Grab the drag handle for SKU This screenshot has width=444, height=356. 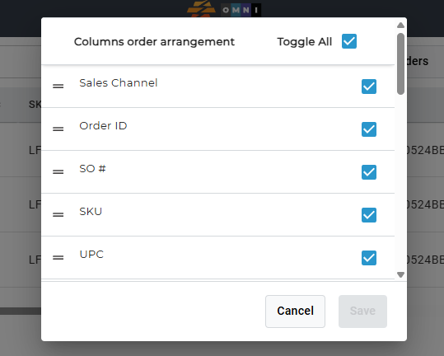pyautogui.click(x=58, y=215)
